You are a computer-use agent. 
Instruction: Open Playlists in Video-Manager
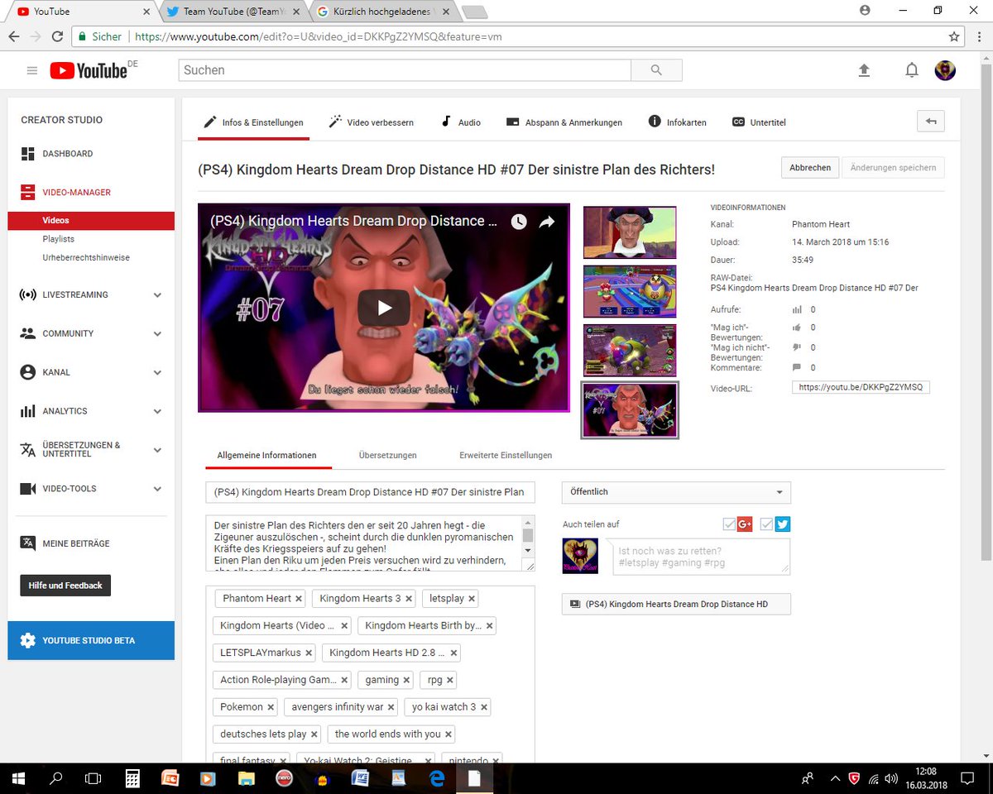(x=59, y=239)
